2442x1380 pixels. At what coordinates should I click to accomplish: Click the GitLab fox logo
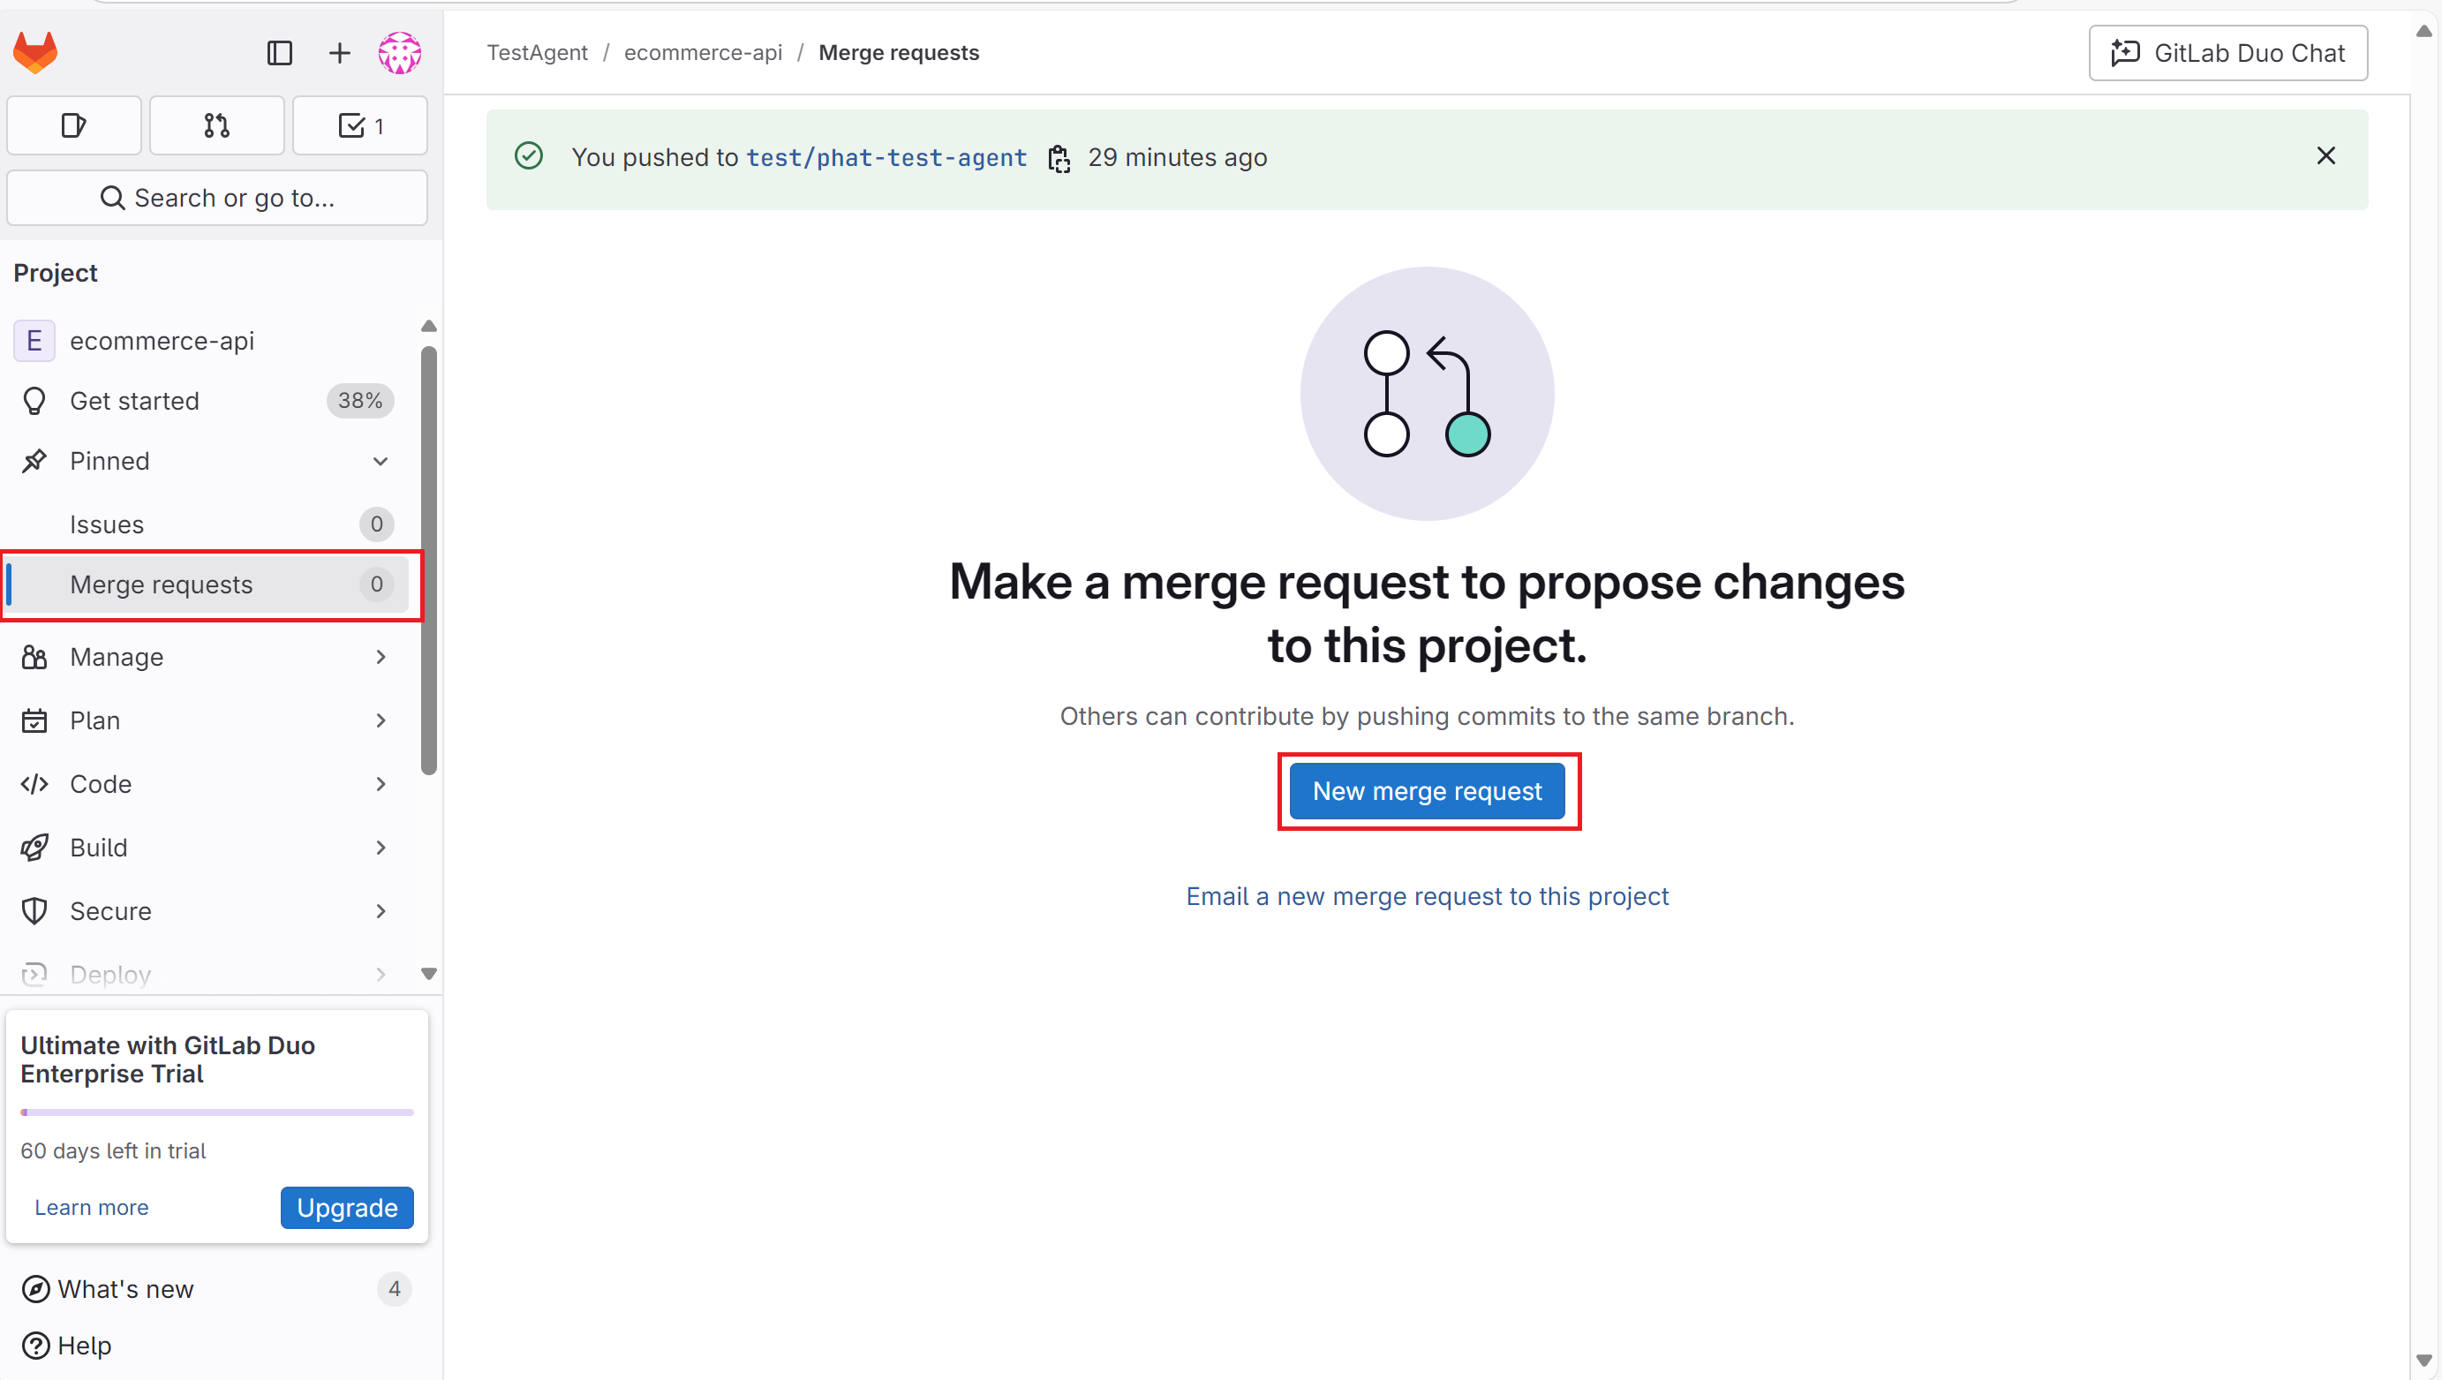click(x=35, y=52)
